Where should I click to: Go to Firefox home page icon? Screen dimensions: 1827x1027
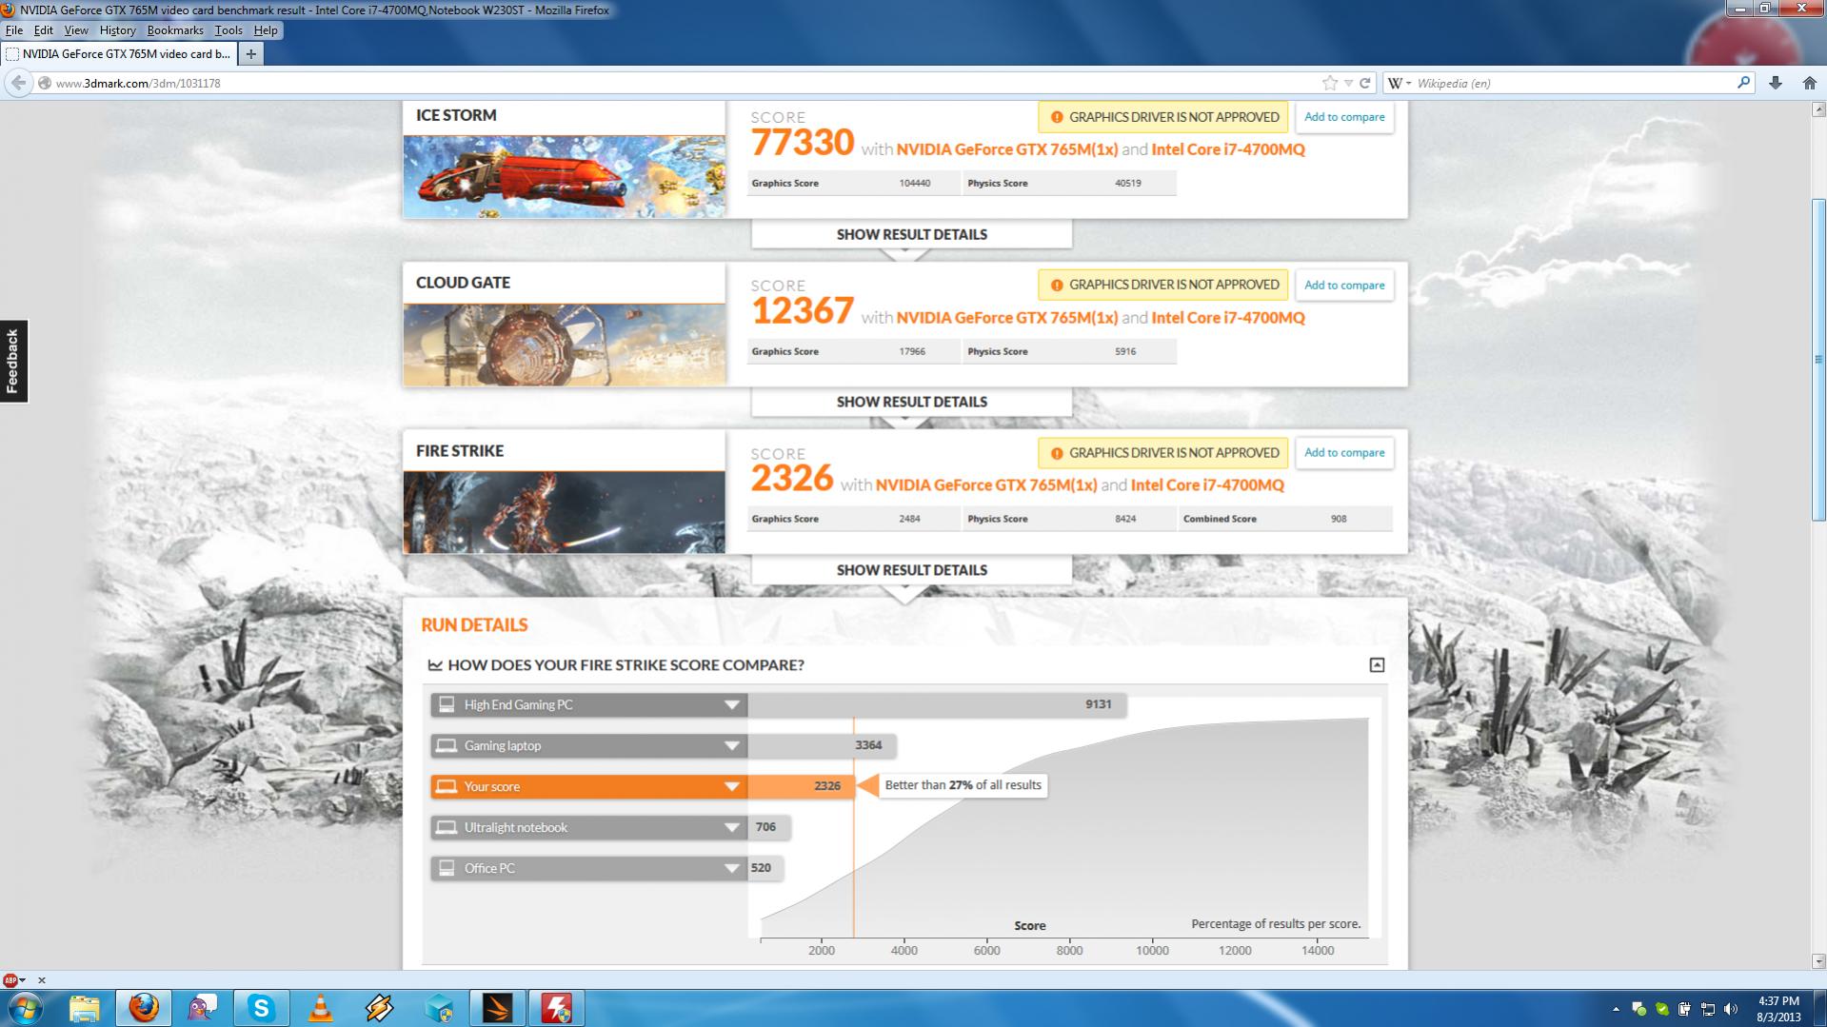point(1809,83)
